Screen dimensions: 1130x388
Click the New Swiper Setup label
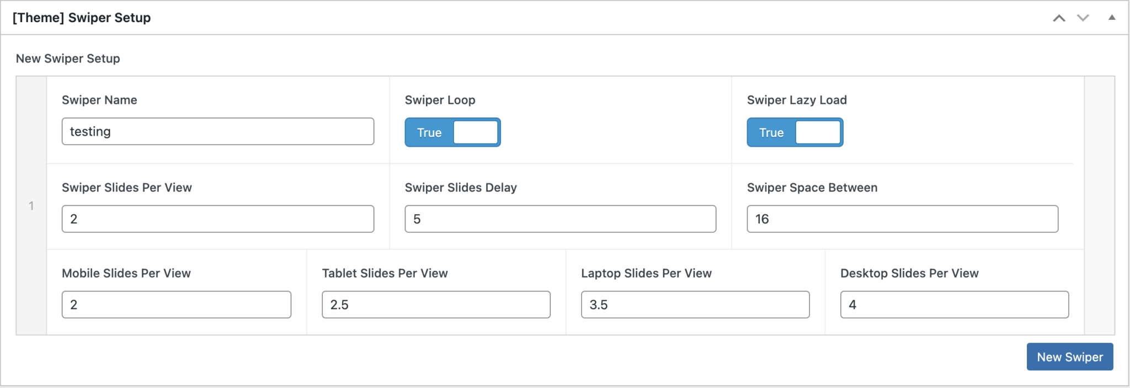coord(67,59)
